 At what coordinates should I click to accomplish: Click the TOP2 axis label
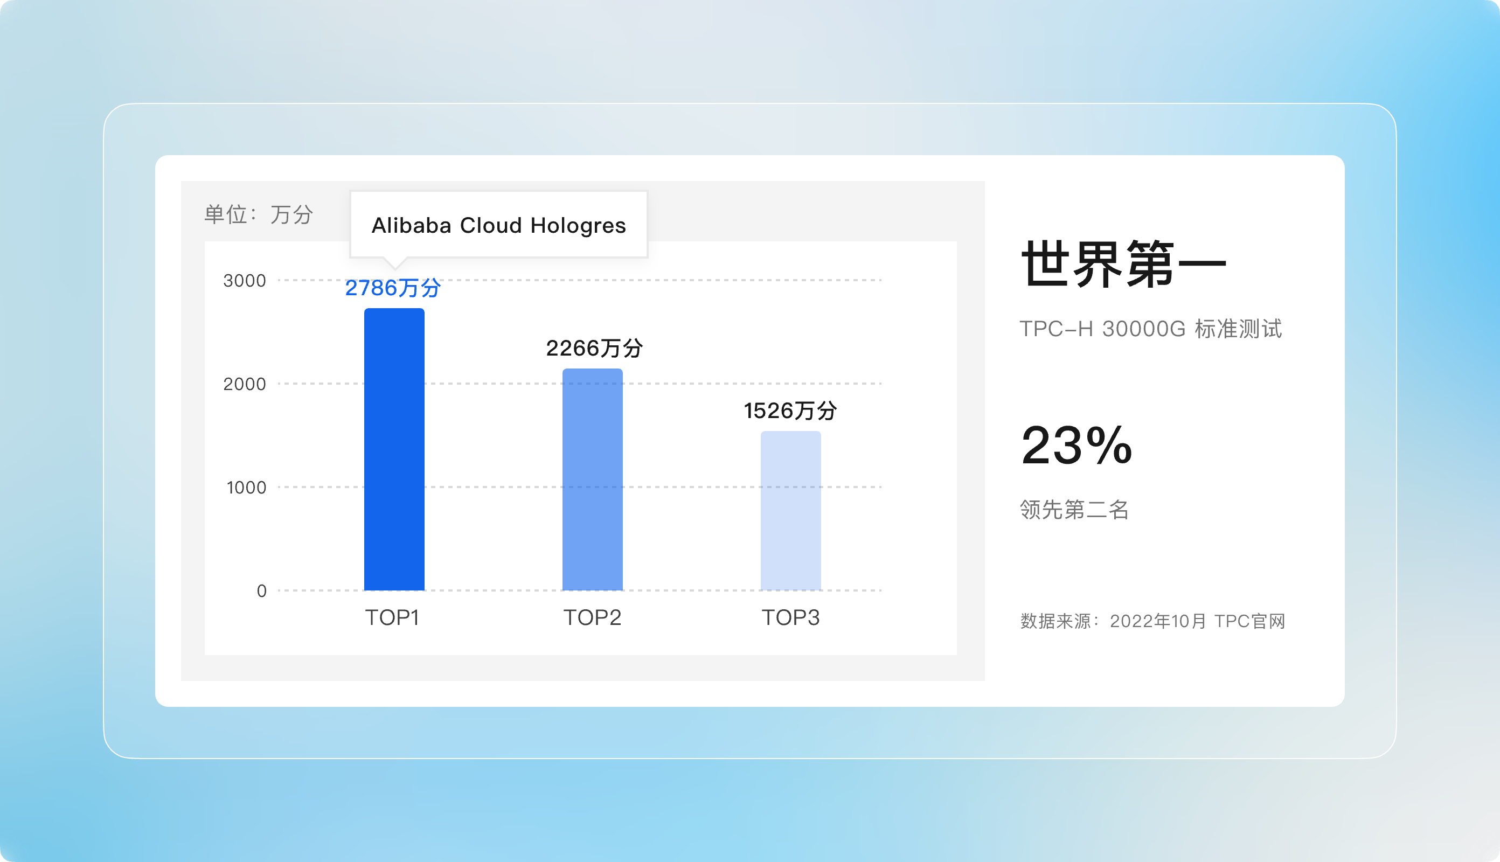pos(593,617)
